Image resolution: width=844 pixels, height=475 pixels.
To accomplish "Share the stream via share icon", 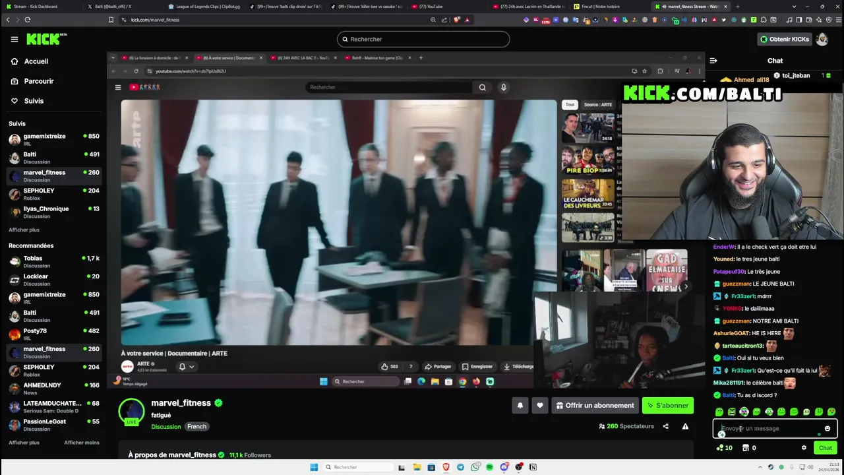I will pyautogui.click(x=665, y=426).
